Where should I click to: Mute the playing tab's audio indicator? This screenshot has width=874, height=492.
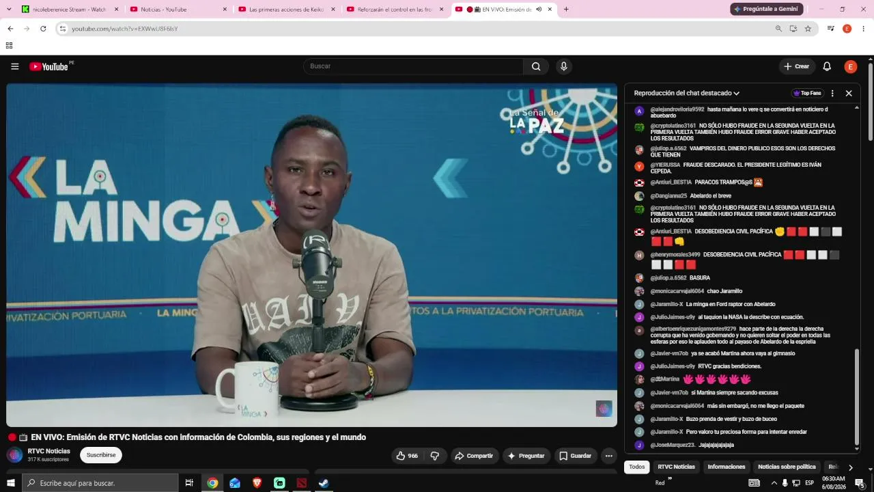tap(539, 10)
